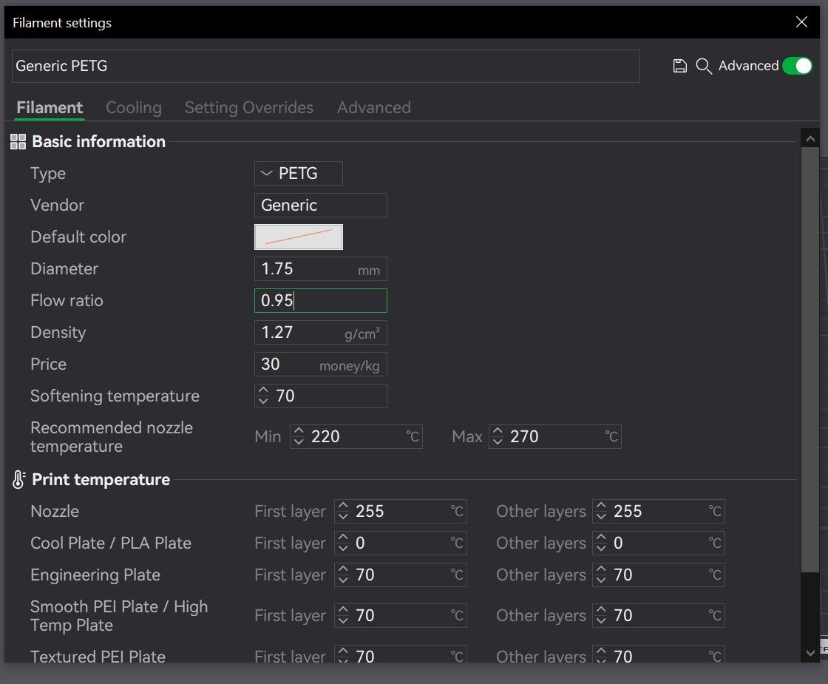Click the scrollbar up arrow

pyautogui.click(x=810, y=138)
